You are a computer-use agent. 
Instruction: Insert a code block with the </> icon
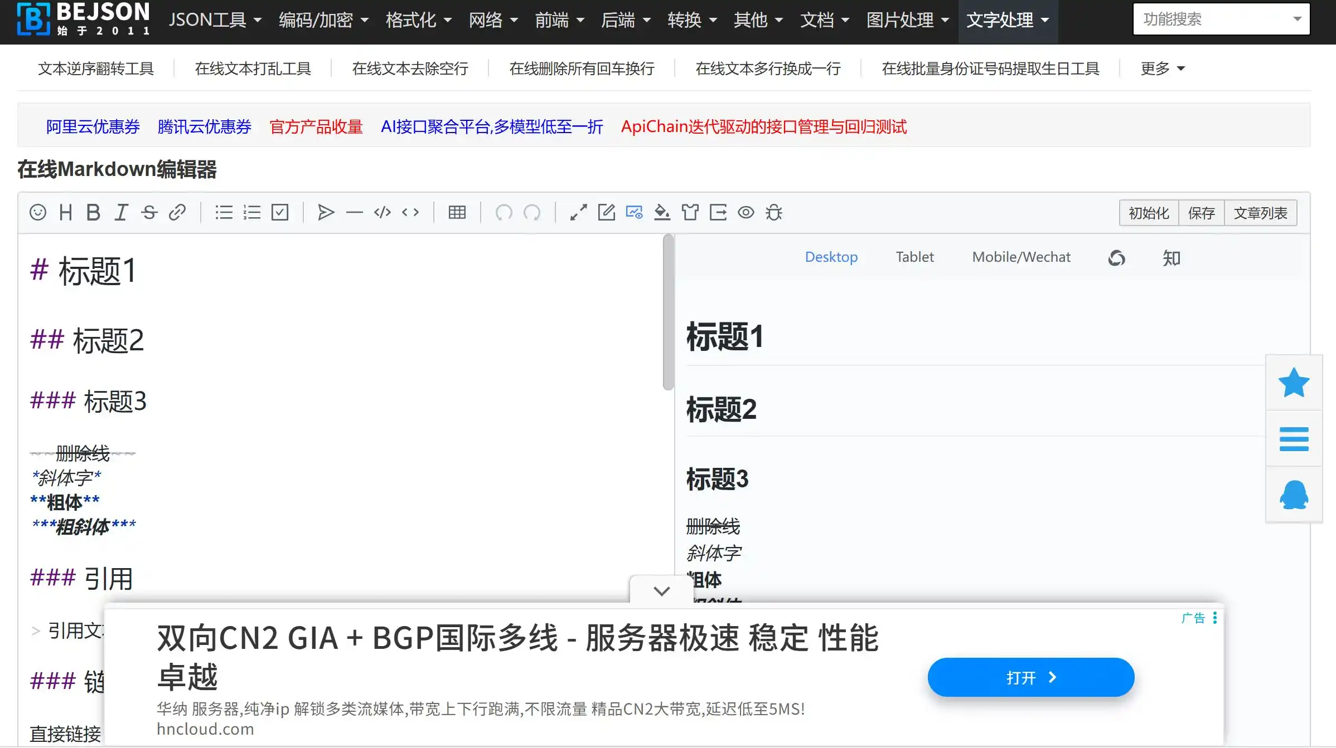[x=383, y=212]
